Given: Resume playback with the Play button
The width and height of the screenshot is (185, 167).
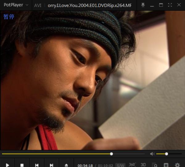Looking at the screenshot, I should click(7, 165).
